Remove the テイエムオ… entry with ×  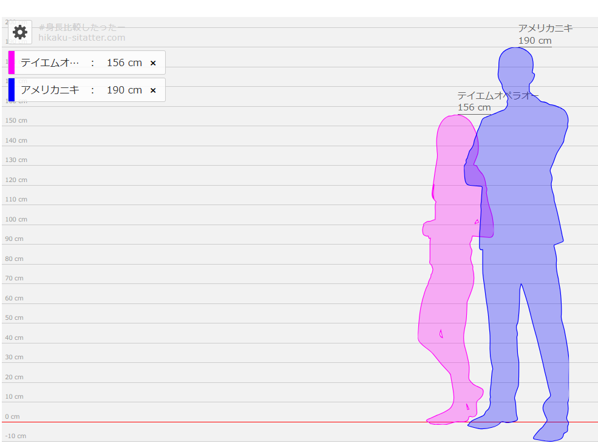pyautogui.click(x=153, y=63)
